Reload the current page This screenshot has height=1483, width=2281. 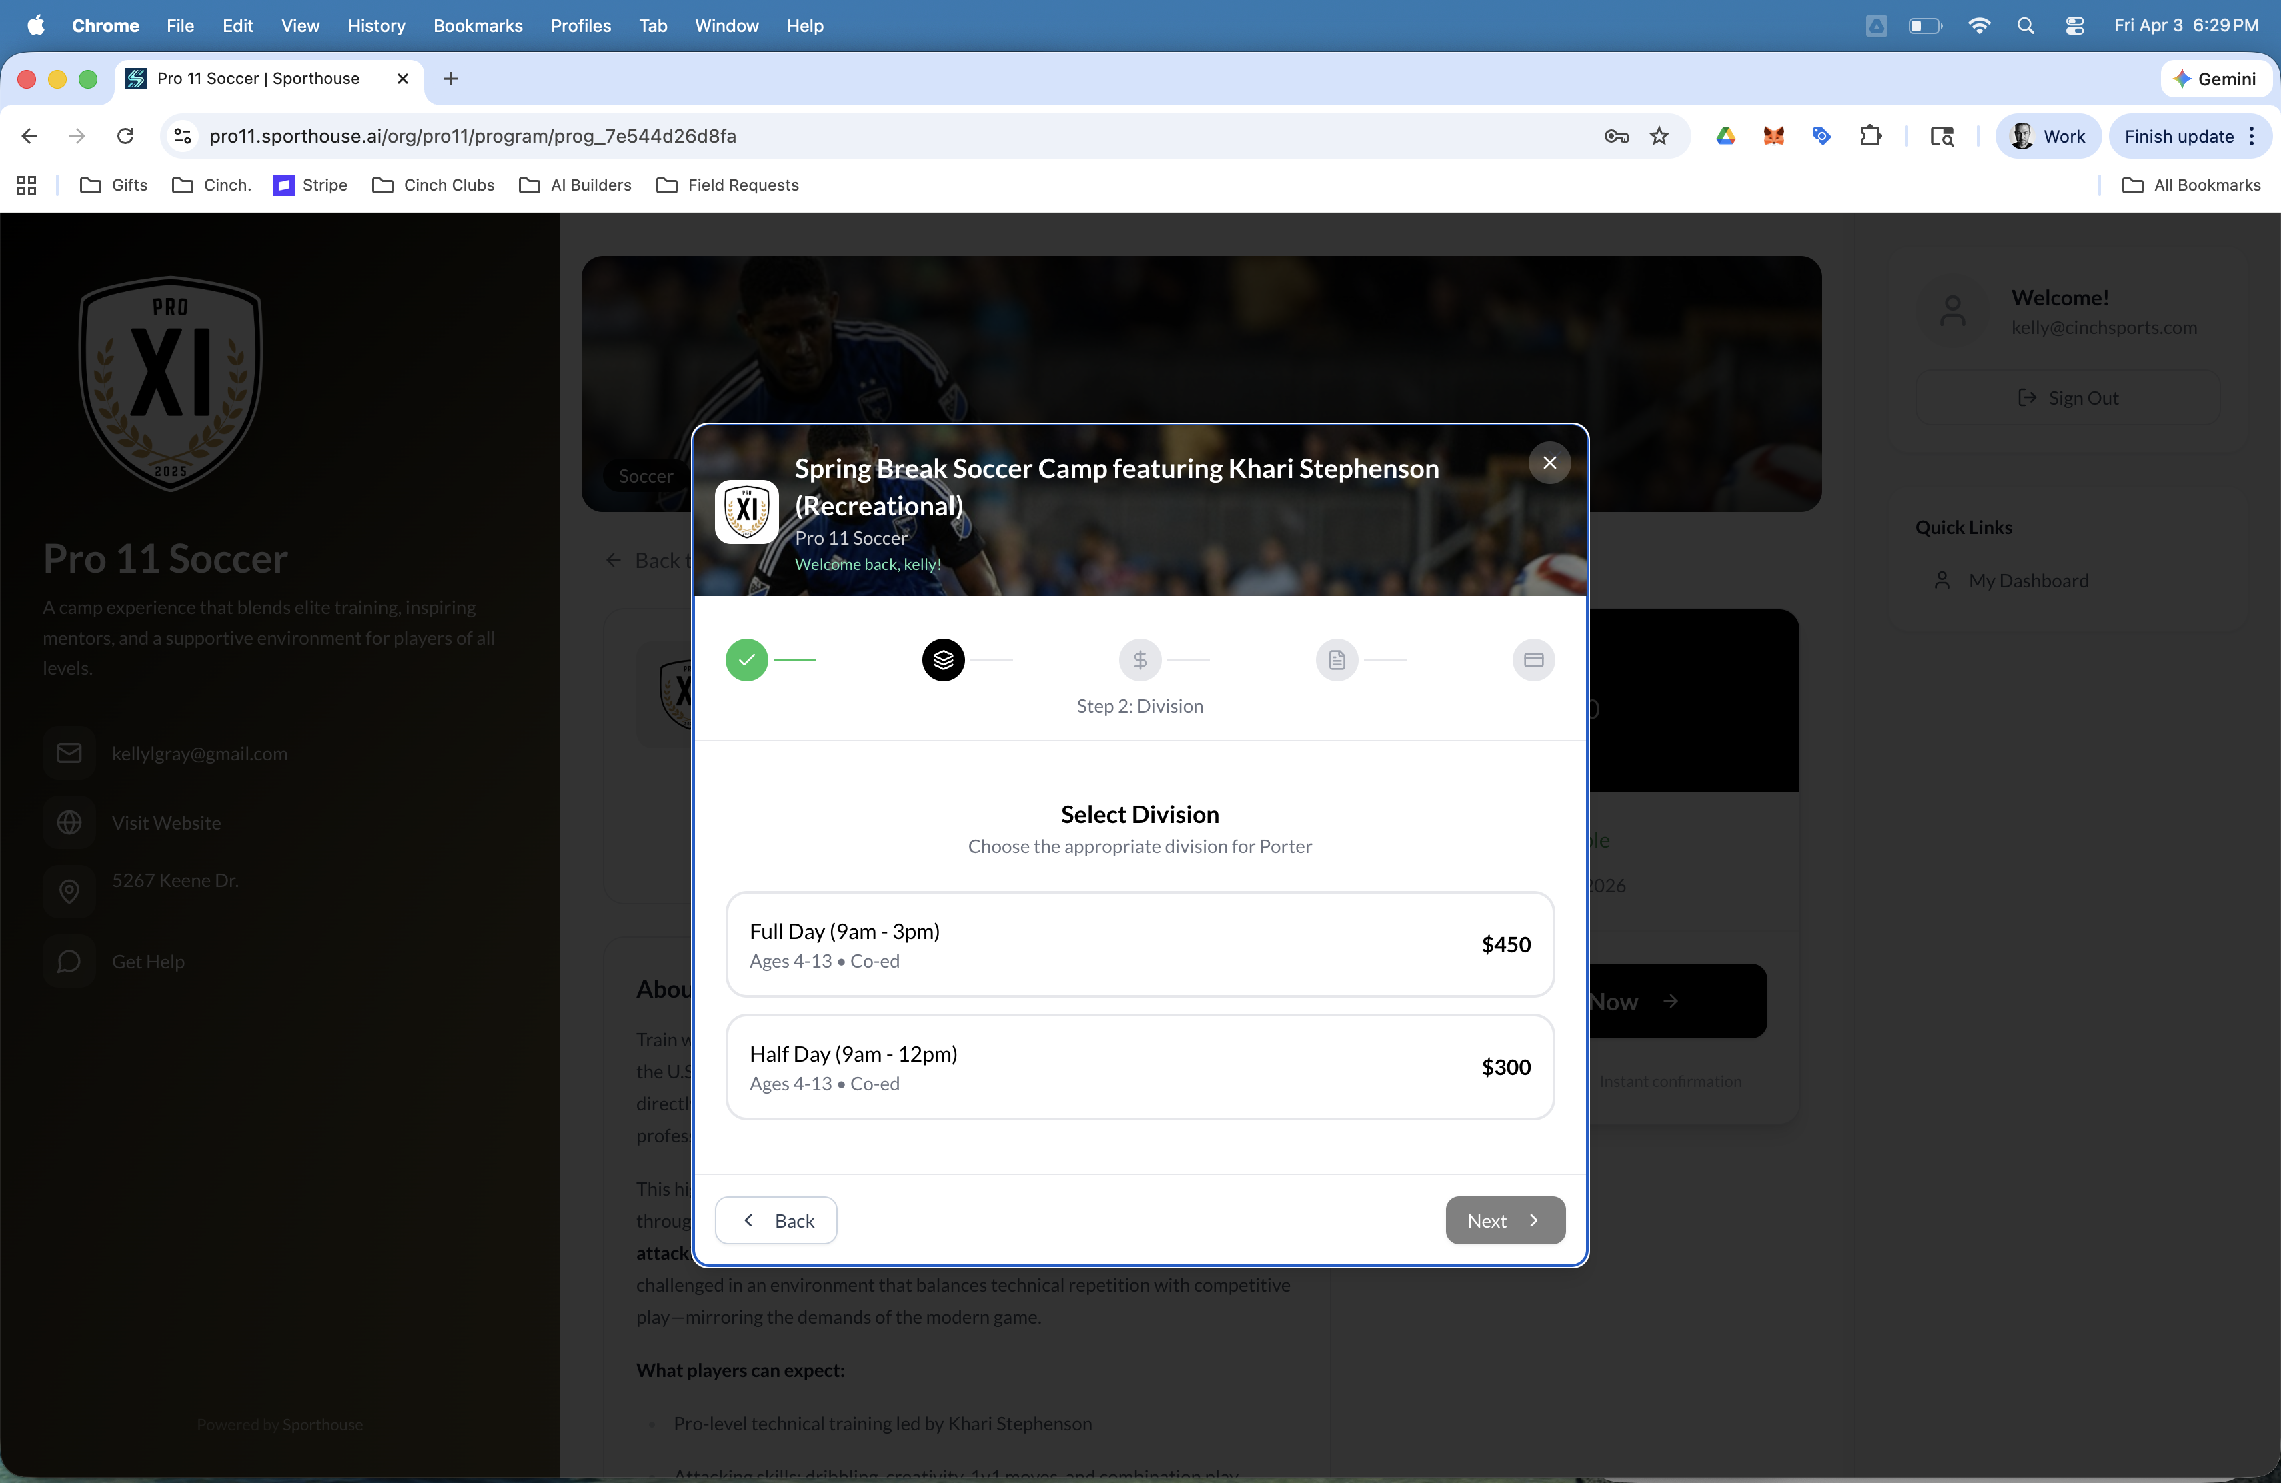pyautogui.click(x=125, y=136)
